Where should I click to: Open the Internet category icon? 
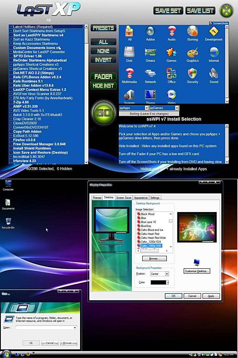[x=214, y=52]
